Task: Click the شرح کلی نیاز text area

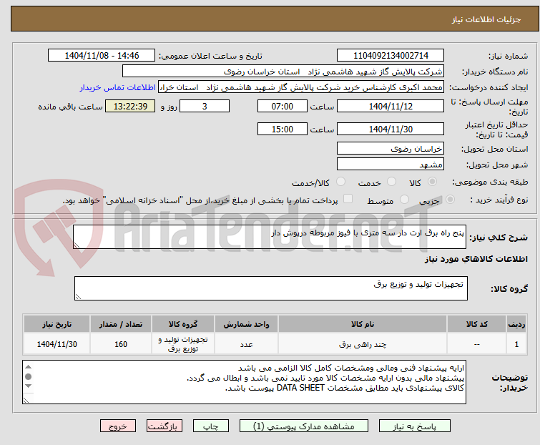Action: pyautogui.click(x=270, y=237)
